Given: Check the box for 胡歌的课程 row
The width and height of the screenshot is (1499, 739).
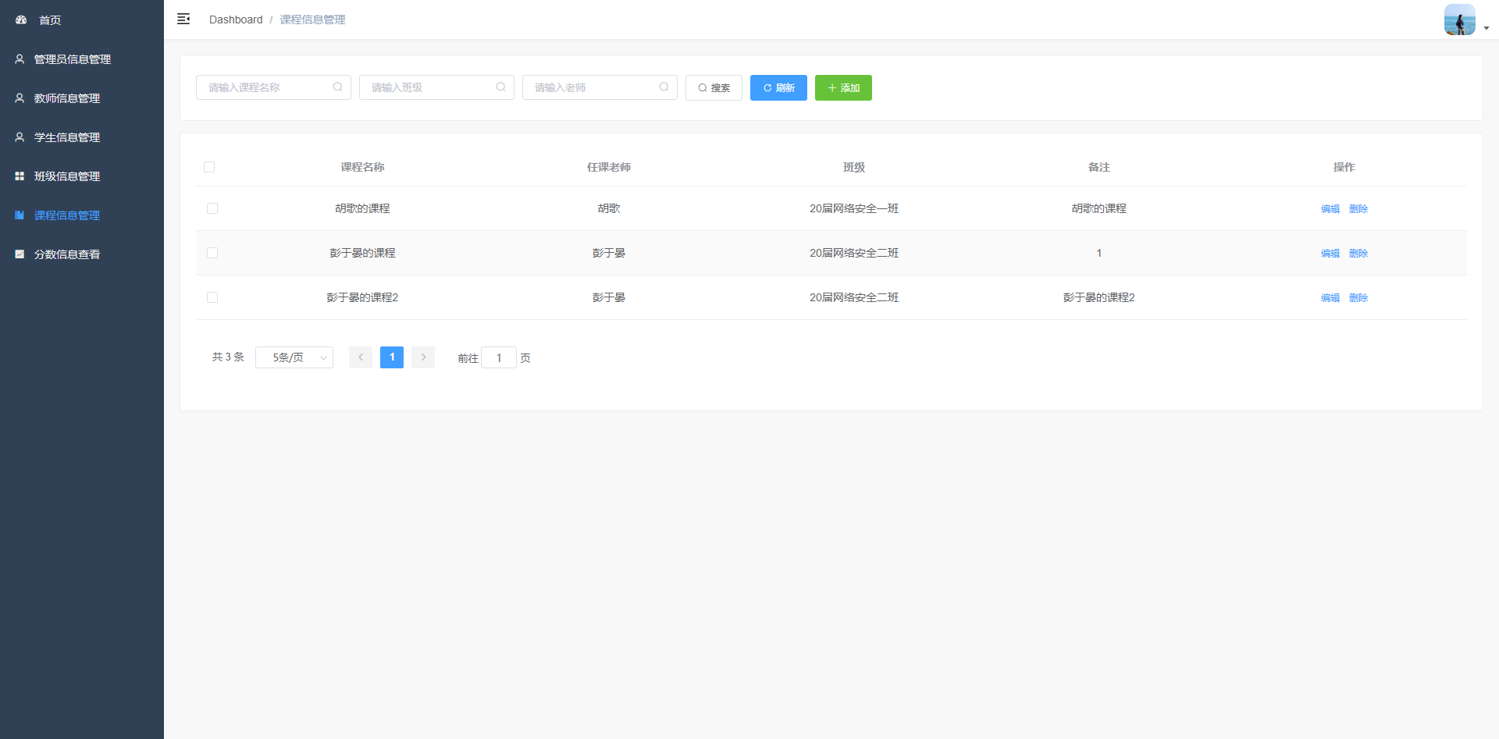Looking at the screenshot, I should (x=212, y=208).
